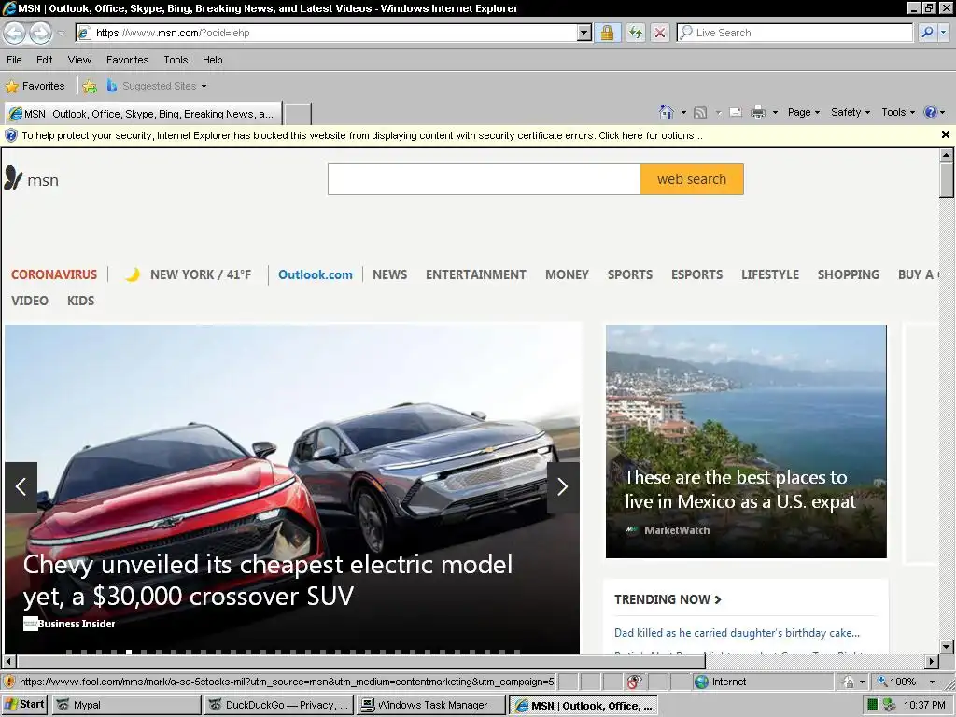This screenshot has height=717, width=956.
Task: Expand the Print options dropdown arrow
Action: click(776, 112)
